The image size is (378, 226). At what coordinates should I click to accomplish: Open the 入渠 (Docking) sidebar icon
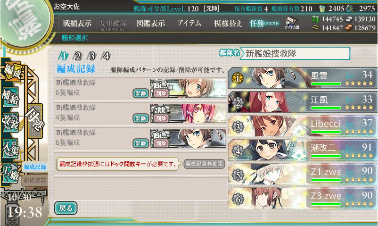pos(10,148)
